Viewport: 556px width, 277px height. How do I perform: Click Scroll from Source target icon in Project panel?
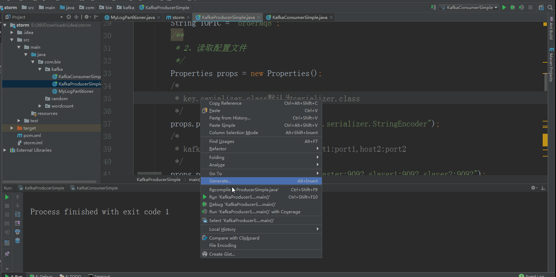[x=69, y=17]
